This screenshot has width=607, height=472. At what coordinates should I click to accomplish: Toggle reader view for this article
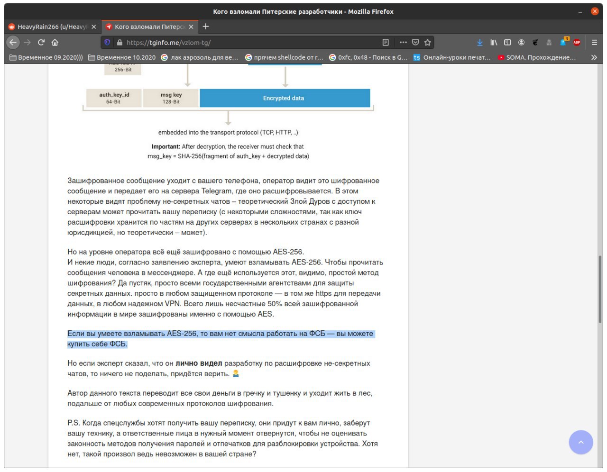[x=386, y=42]
